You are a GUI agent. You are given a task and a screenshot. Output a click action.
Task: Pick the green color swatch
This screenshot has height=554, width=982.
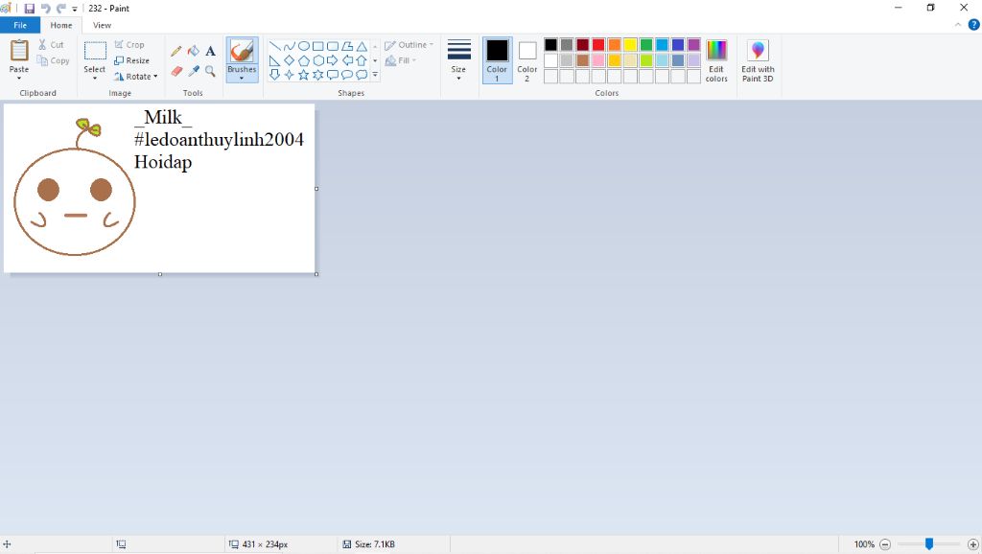(x=646, y=44)
